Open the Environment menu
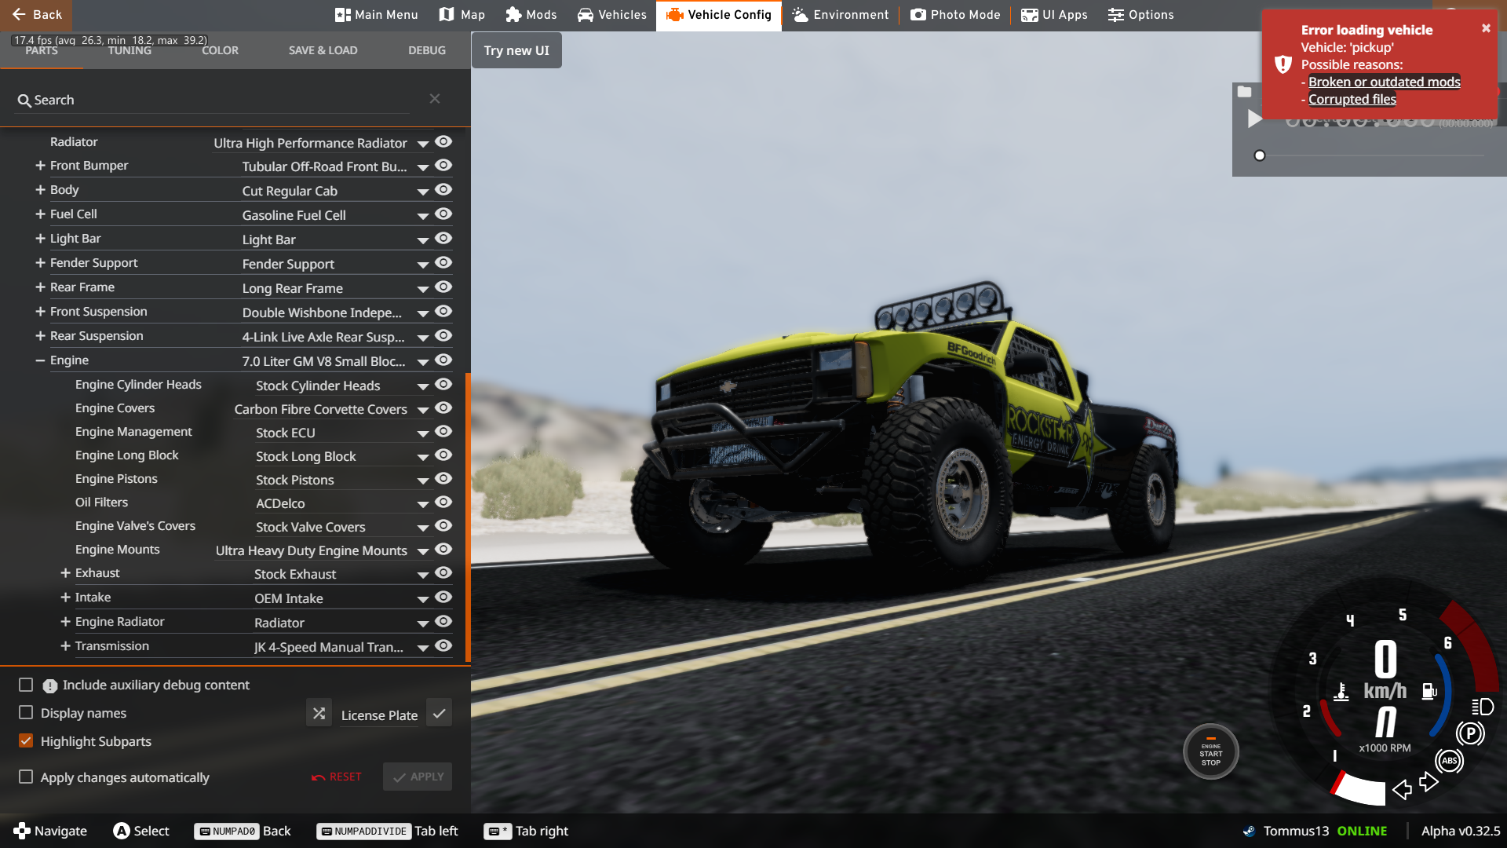Viewport: 1507px width, 848px height. [841, 15]
